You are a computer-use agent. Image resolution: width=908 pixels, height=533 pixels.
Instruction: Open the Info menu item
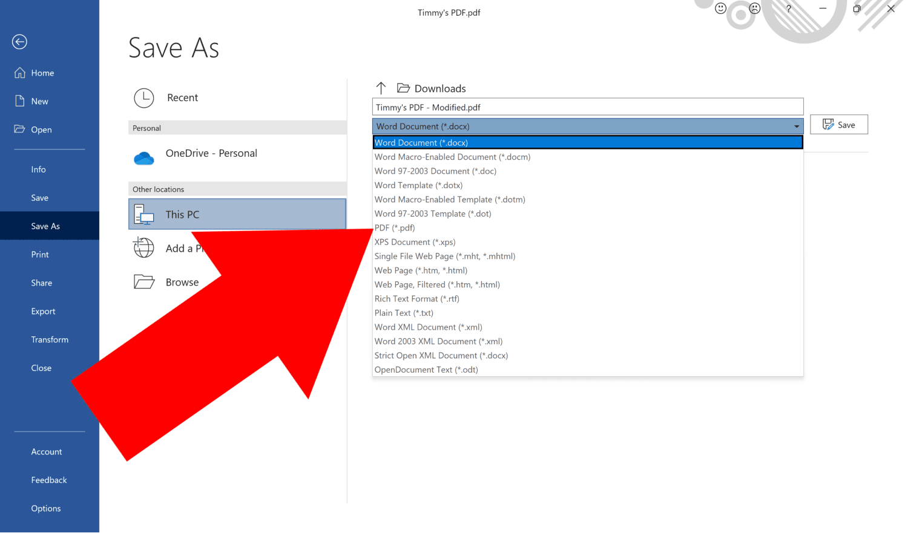point(39,169)
